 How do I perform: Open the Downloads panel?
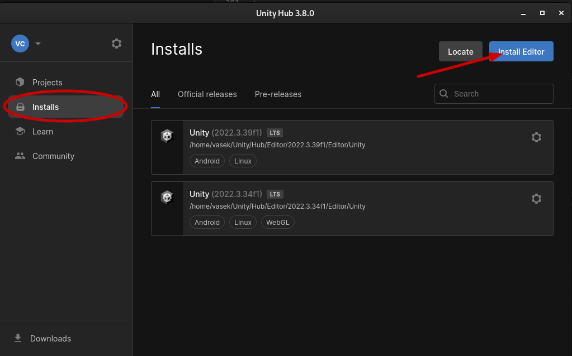50,339
